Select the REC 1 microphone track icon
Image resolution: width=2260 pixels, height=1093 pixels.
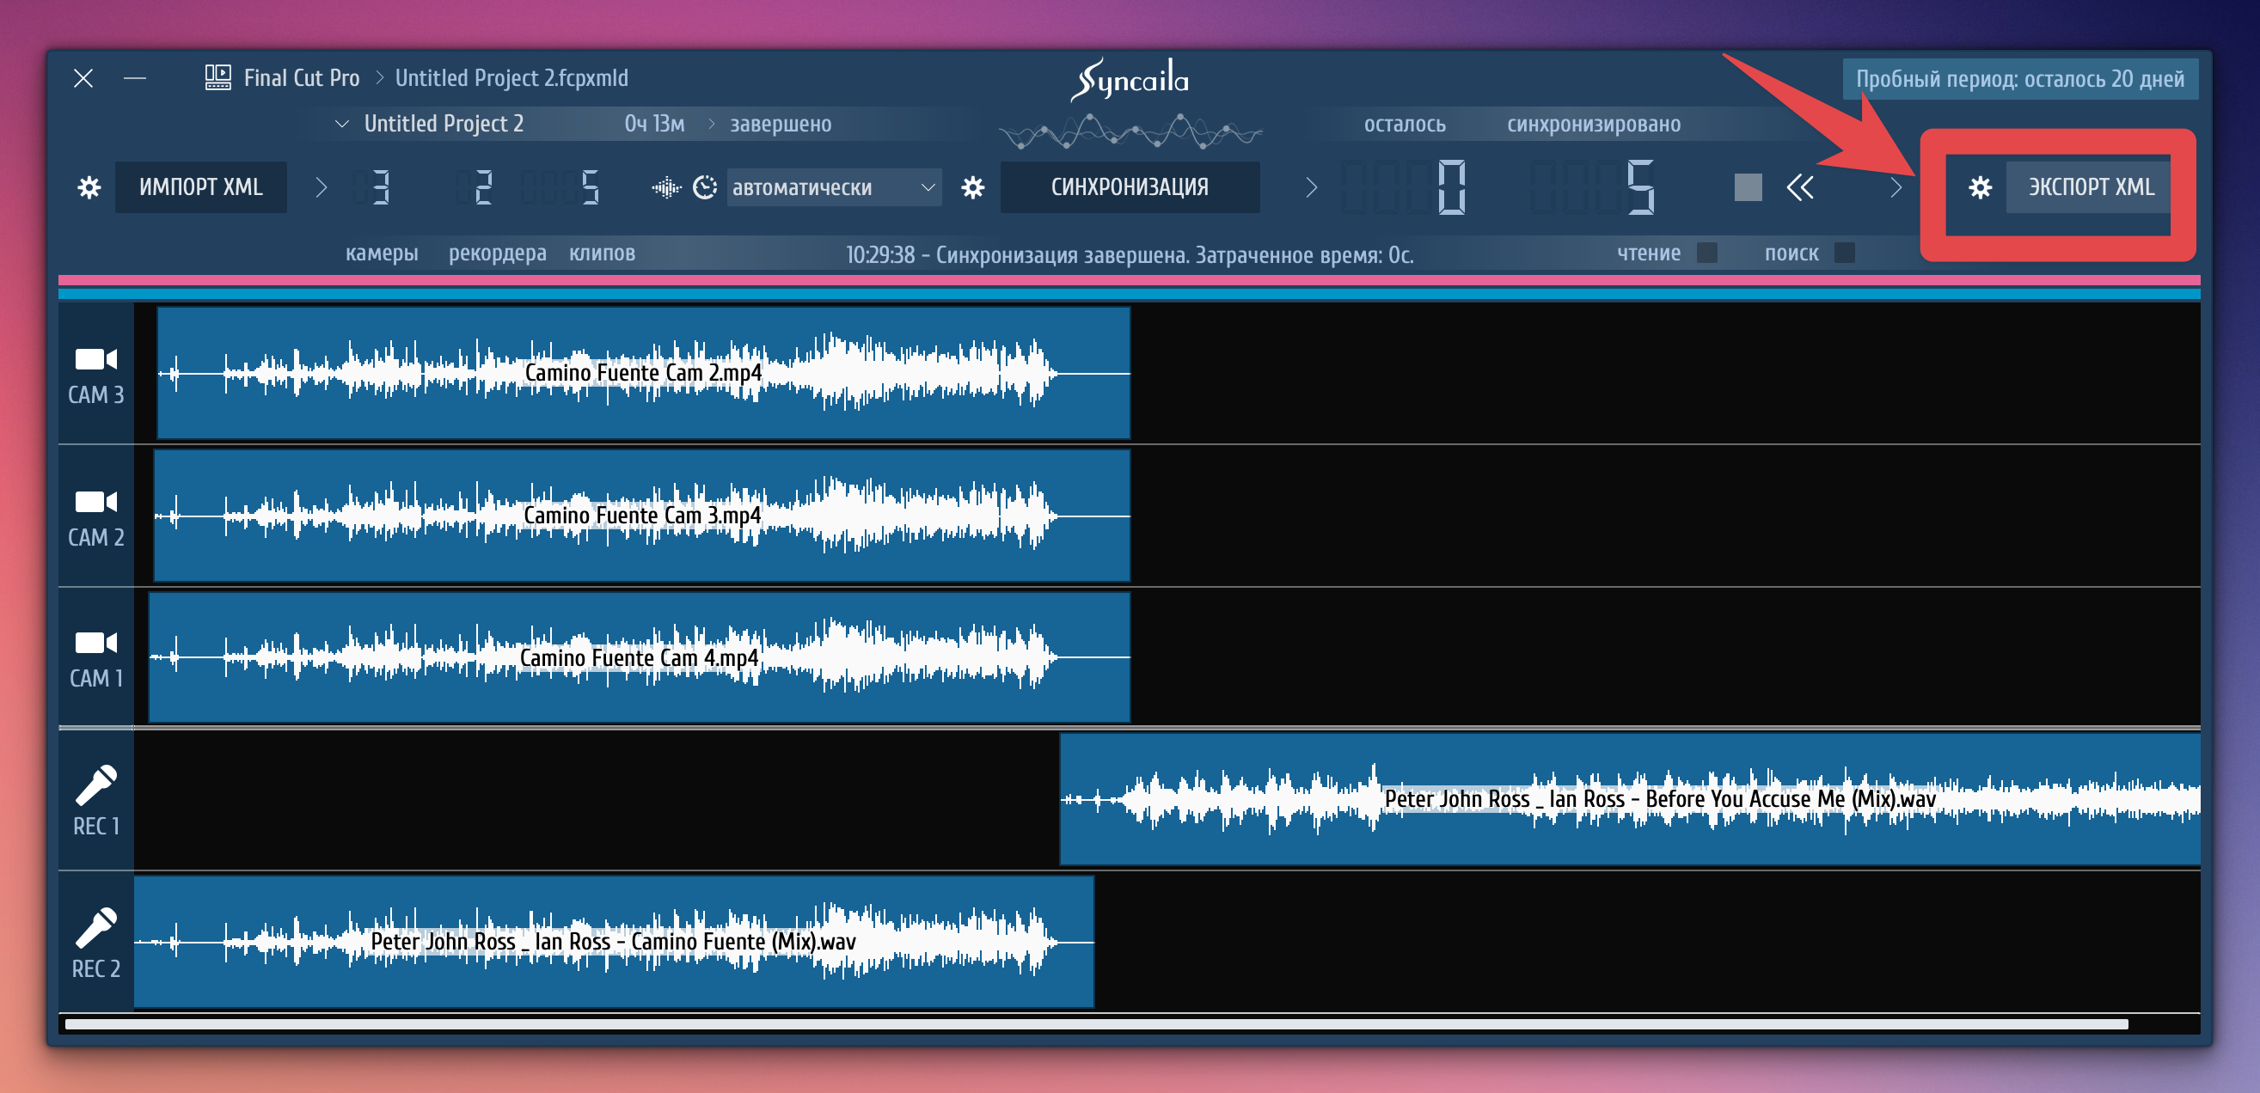point(95,785)
